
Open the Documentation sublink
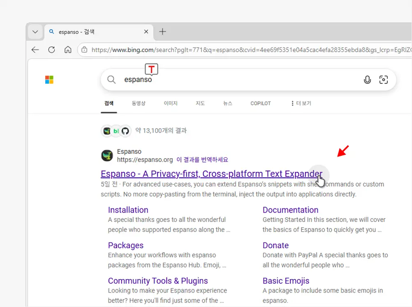click(x=290, y=210)
